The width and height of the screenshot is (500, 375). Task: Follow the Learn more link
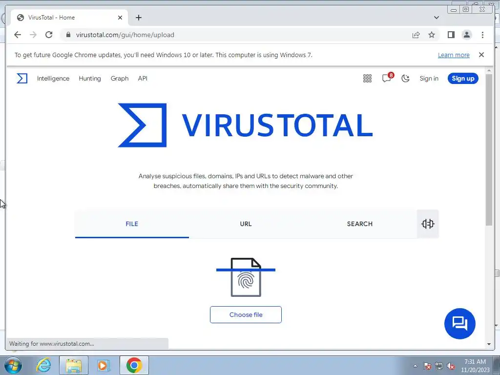point(454,55)
